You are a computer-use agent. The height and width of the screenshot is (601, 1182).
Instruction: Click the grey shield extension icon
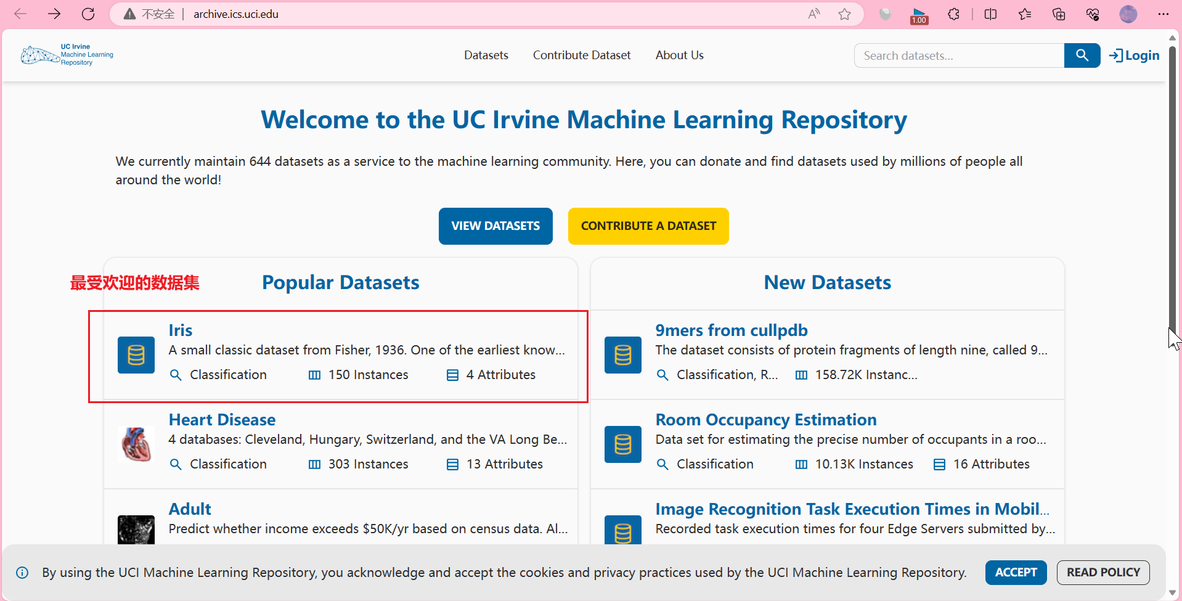pos(885,14)
